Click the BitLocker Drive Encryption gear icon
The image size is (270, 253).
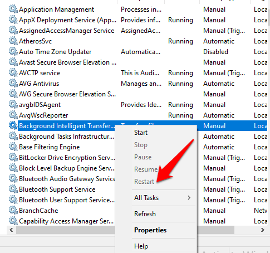point(13,158)
